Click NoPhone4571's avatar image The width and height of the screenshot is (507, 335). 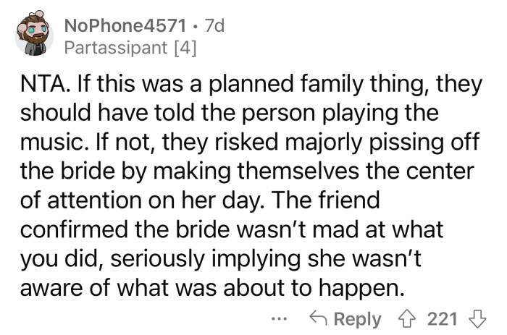click(x=34, y=35)
